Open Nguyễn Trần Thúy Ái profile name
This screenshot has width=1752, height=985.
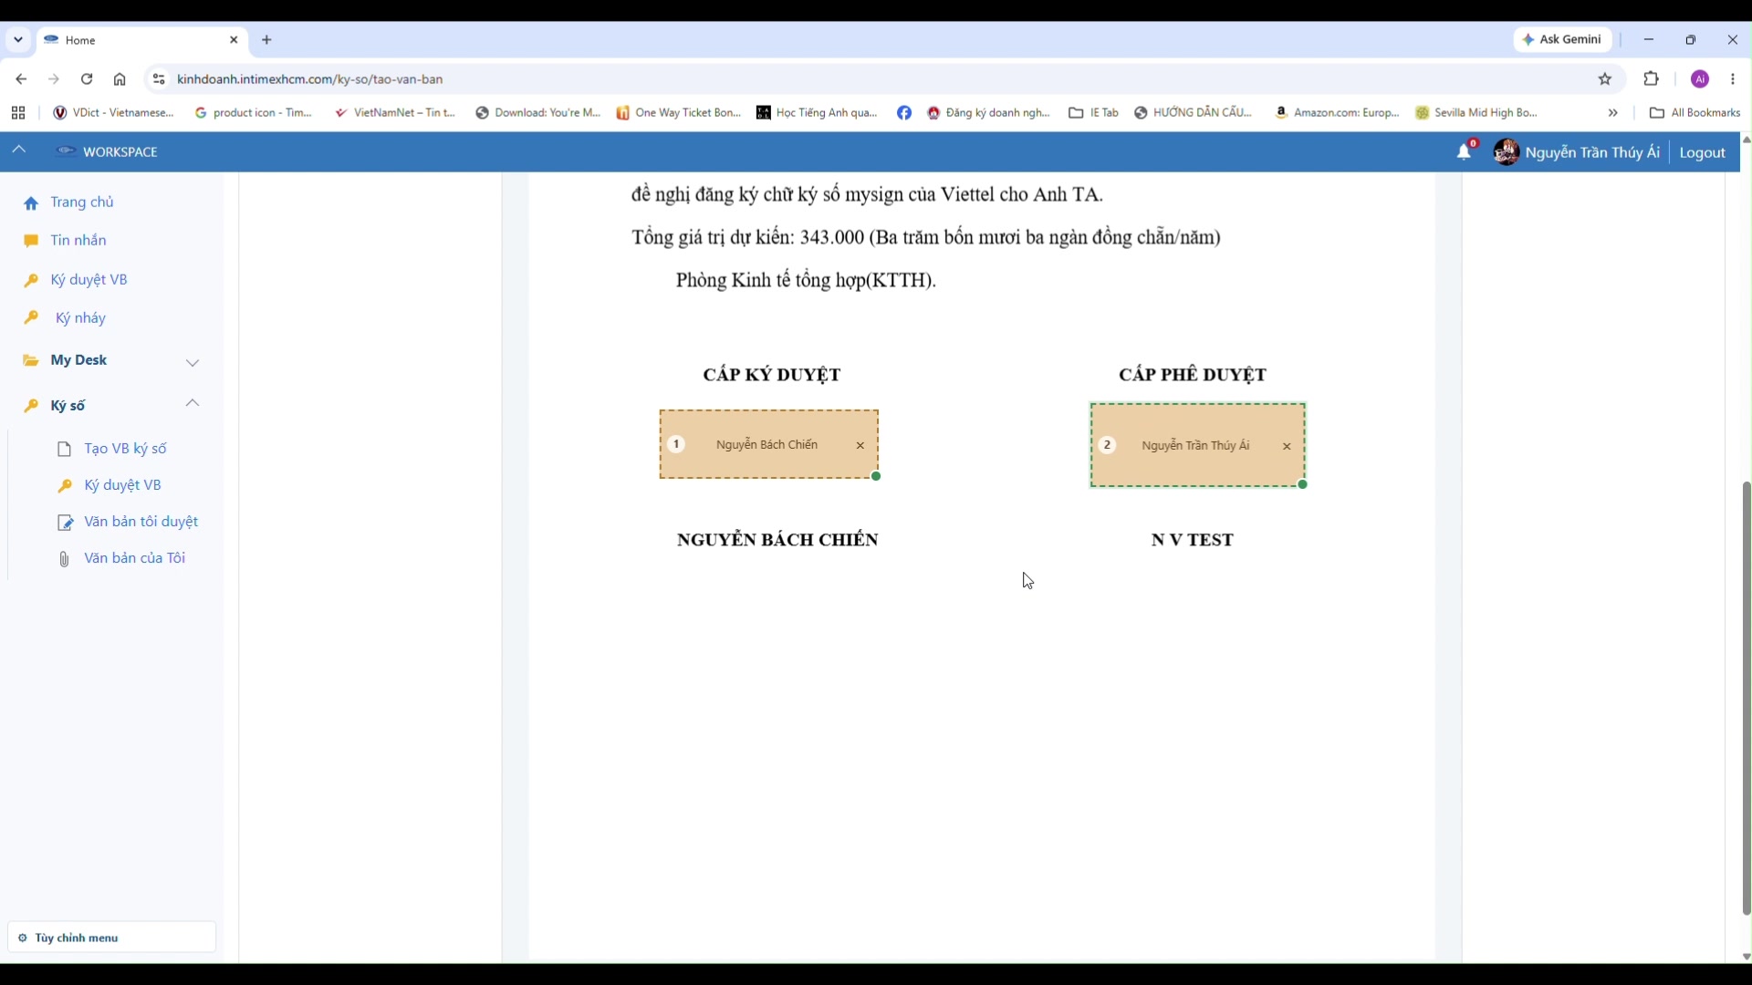pyautogui.click(x=1592, y=152)
